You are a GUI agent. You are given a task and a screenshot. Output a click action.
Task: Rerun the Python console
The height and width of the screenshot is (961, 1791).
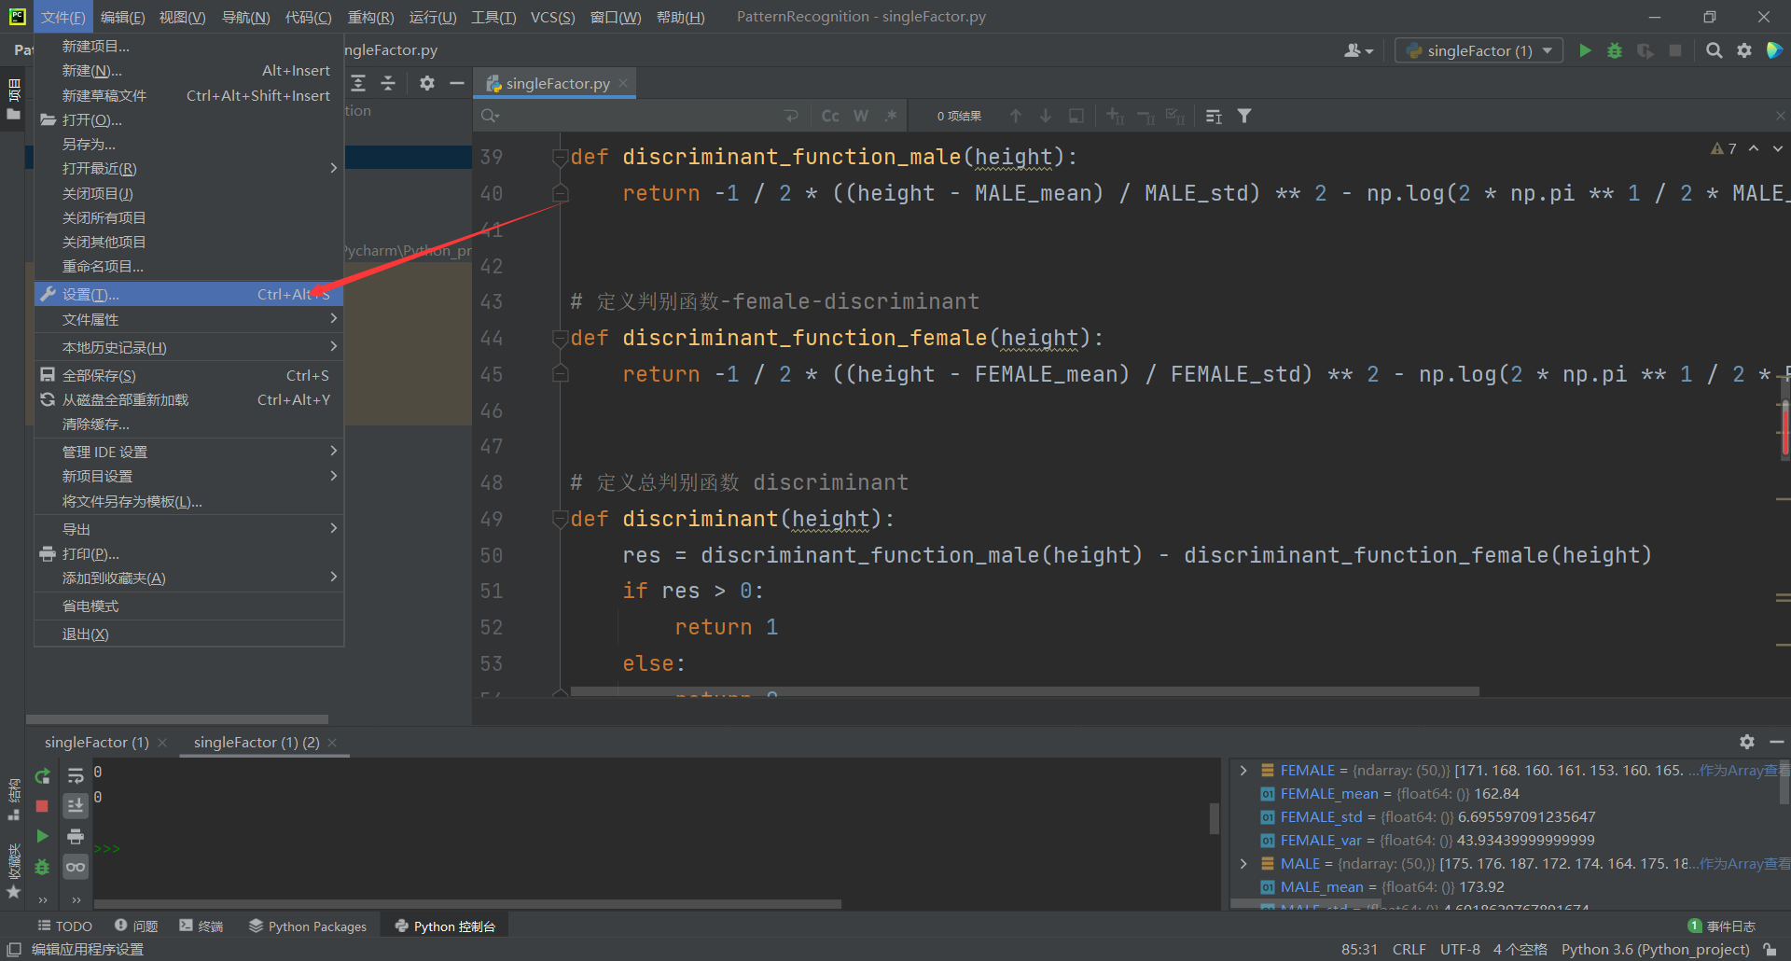42,775
